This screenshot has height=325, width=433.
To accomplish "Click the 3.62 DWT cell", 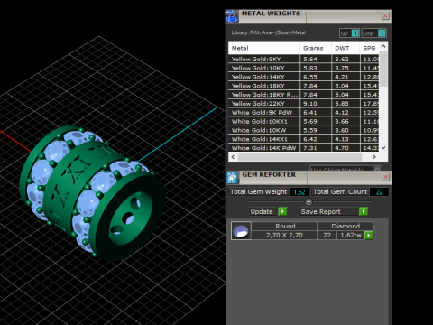I will click(x=345, y=59).
